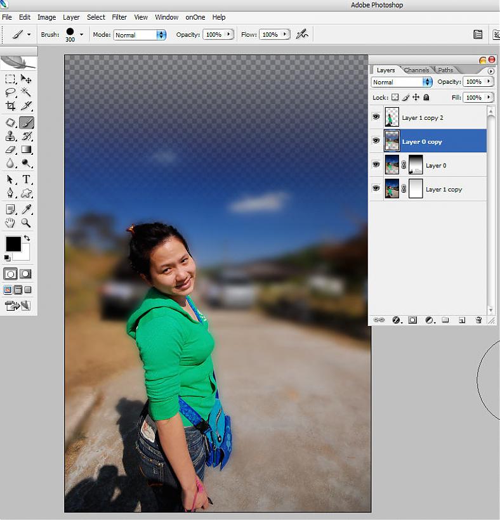Open the Image menu
Image resolution: width=500 pixels, height=520 pixels.
[x=46, y=17]
